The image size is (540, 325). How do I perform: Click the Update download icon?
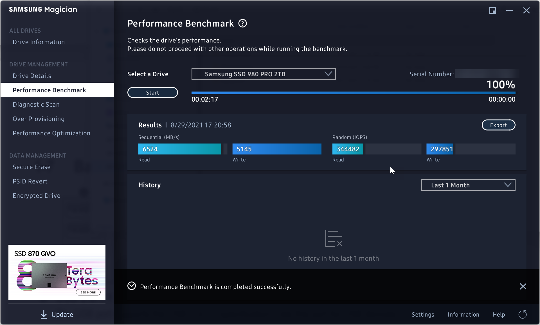(x=44, y=314)
